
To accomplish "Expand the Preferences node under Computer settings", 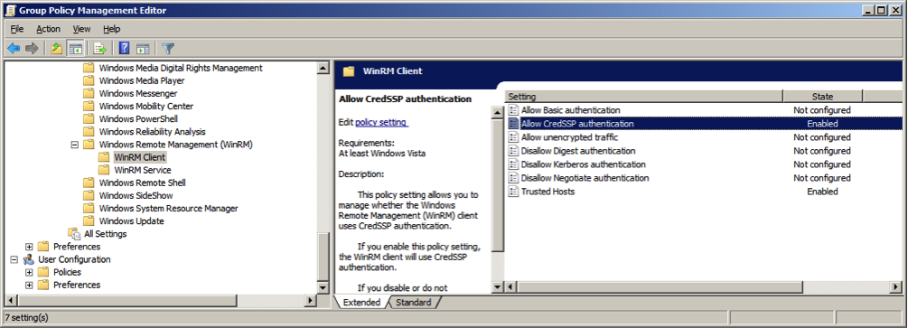I will point(29,247).
